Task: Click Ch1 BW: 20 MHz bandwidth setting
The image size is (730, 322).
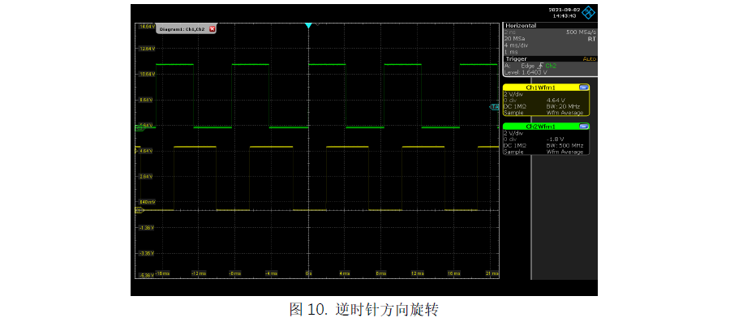Action: point(563,106)
